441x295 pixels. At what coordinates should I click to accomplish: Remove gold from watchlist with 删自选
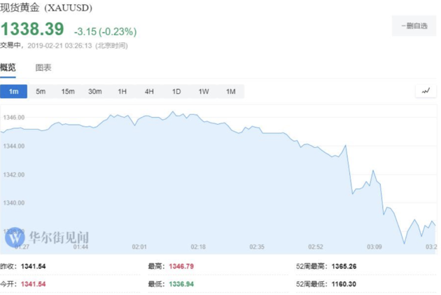coord(414,26)
